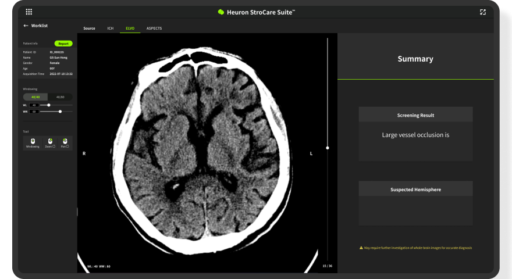Click the gender value Female

click(55, 63)
